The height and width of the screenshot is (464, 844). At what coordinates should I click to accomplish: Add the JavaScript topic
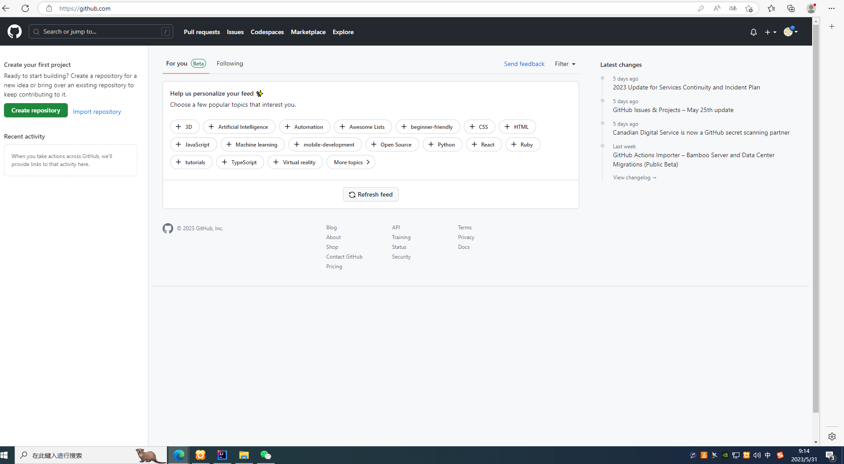194,144
